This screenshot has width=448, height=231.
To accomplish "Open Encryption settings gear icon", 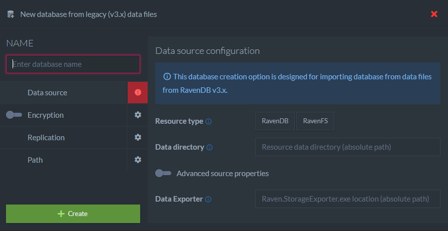I will [x=138, y=115].
